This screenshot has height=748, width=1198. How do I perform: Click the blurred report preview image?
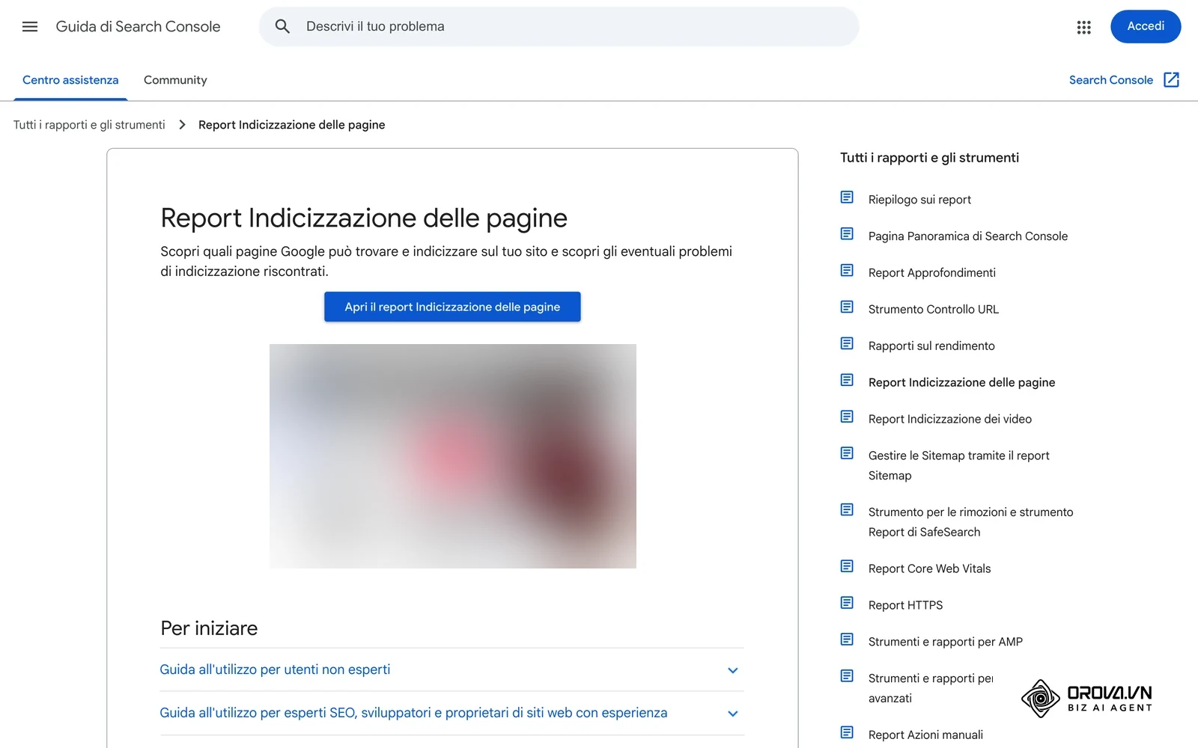pos(453,456)
